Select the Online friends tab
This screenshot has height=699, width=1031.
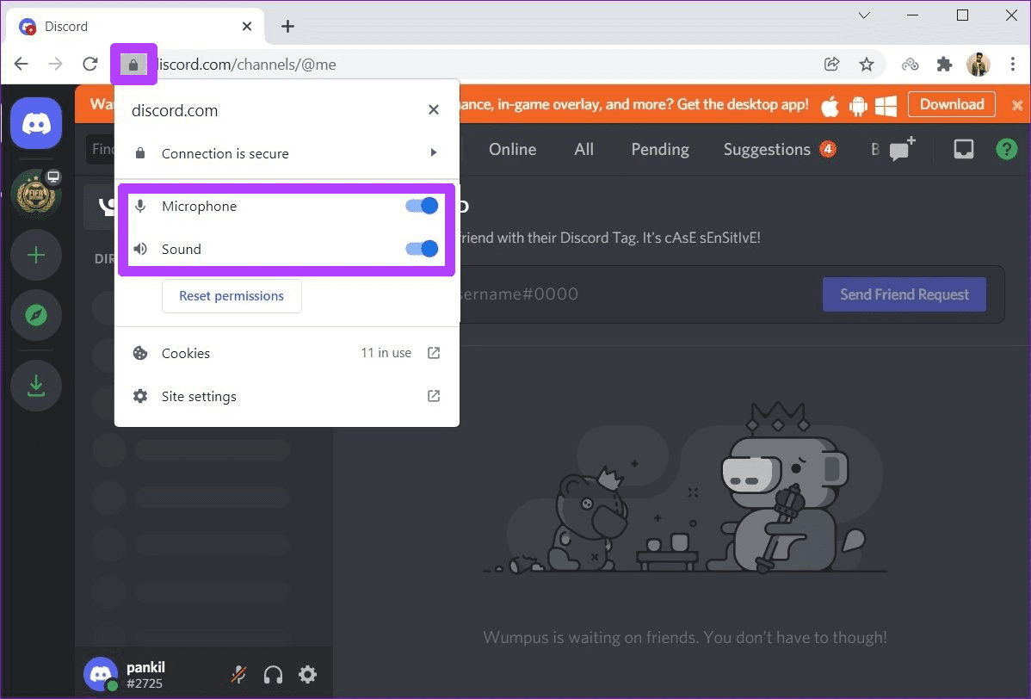click(512, 149)
